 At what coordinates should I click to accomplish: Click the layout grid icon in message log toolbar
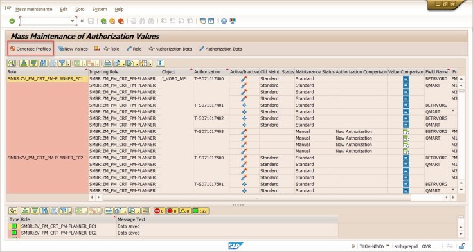pos(146,211)
